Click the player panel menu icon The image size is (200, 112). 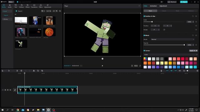click(139, 6)
